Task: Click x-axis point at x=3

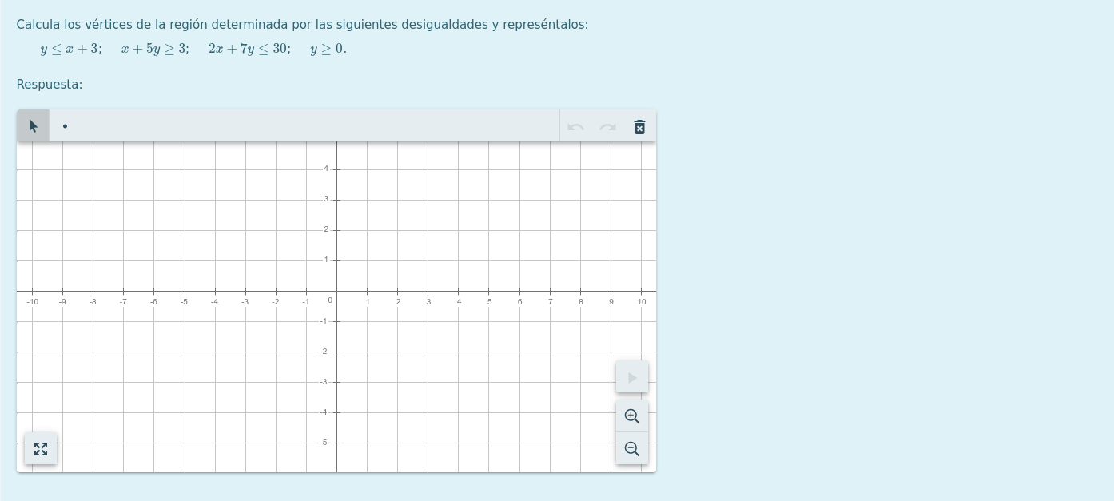Action: point(428,292)
